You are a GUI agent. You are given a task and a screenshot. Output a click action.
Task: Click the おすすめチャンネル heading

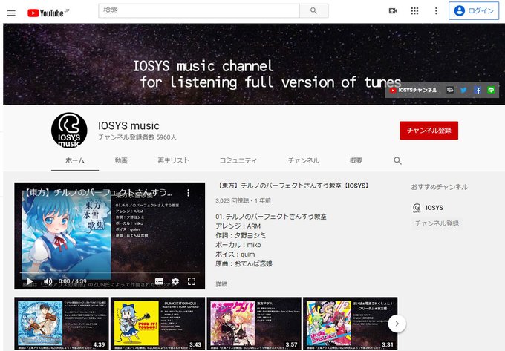pos(440,187)
